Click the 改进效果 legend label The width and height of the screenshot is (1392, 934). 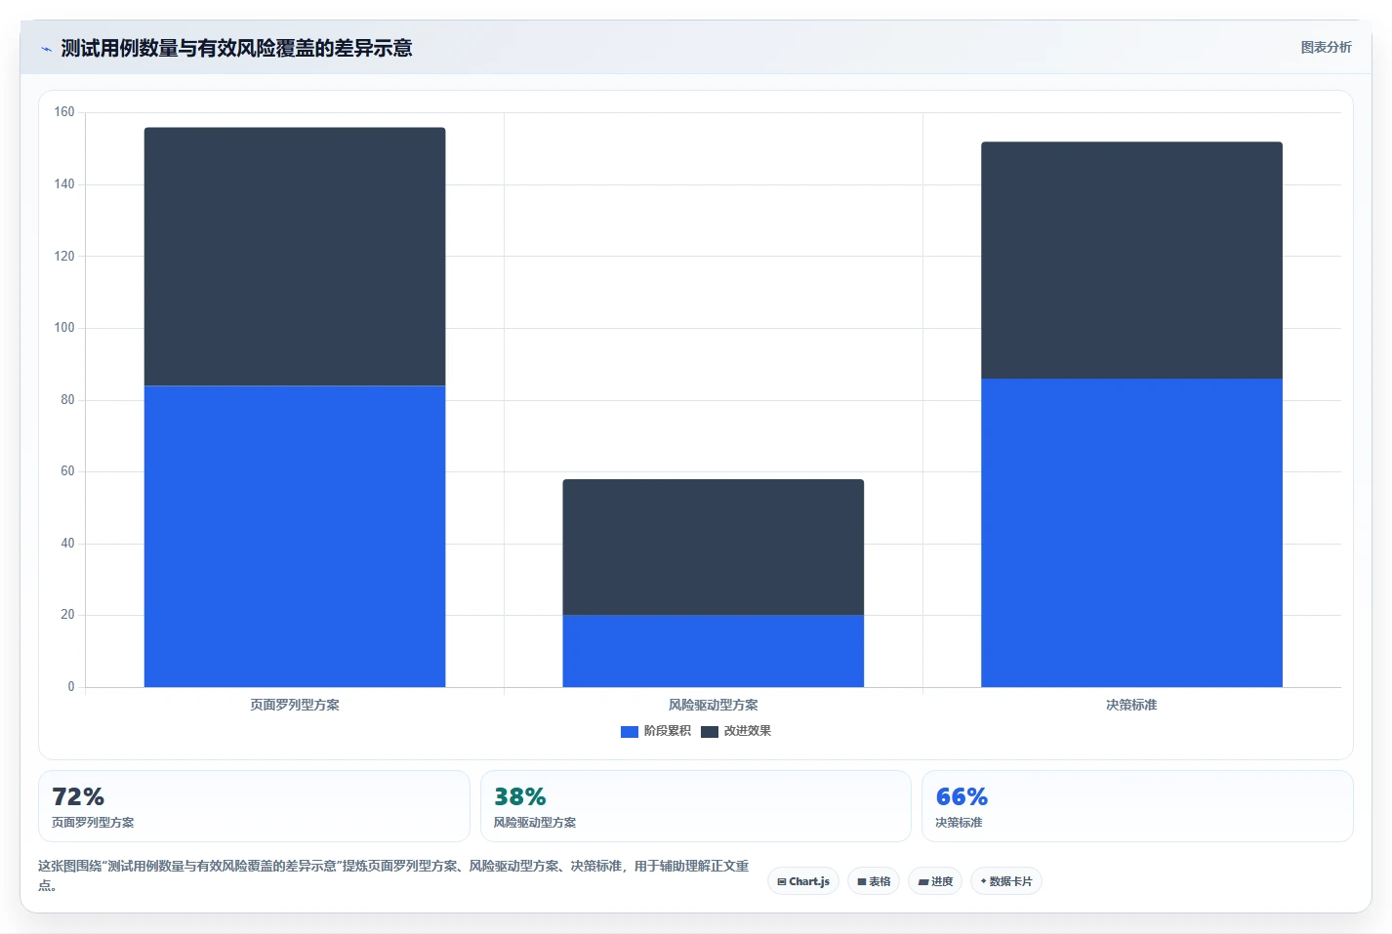point(747,731)
